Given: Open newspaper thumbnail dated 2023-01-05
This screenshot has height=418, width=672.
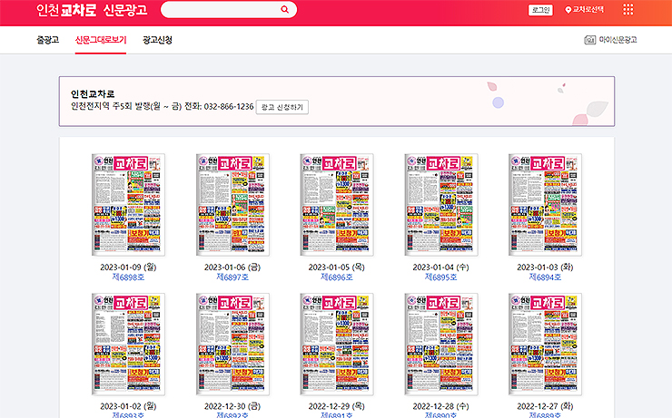Looking at the screenshot, I should (336, 205).
